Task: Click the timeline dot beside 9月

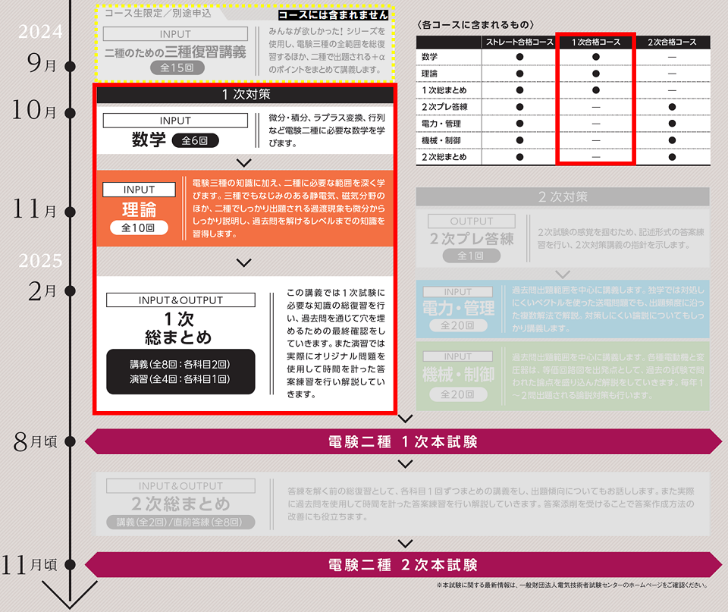Action: [x=71, y=66]
